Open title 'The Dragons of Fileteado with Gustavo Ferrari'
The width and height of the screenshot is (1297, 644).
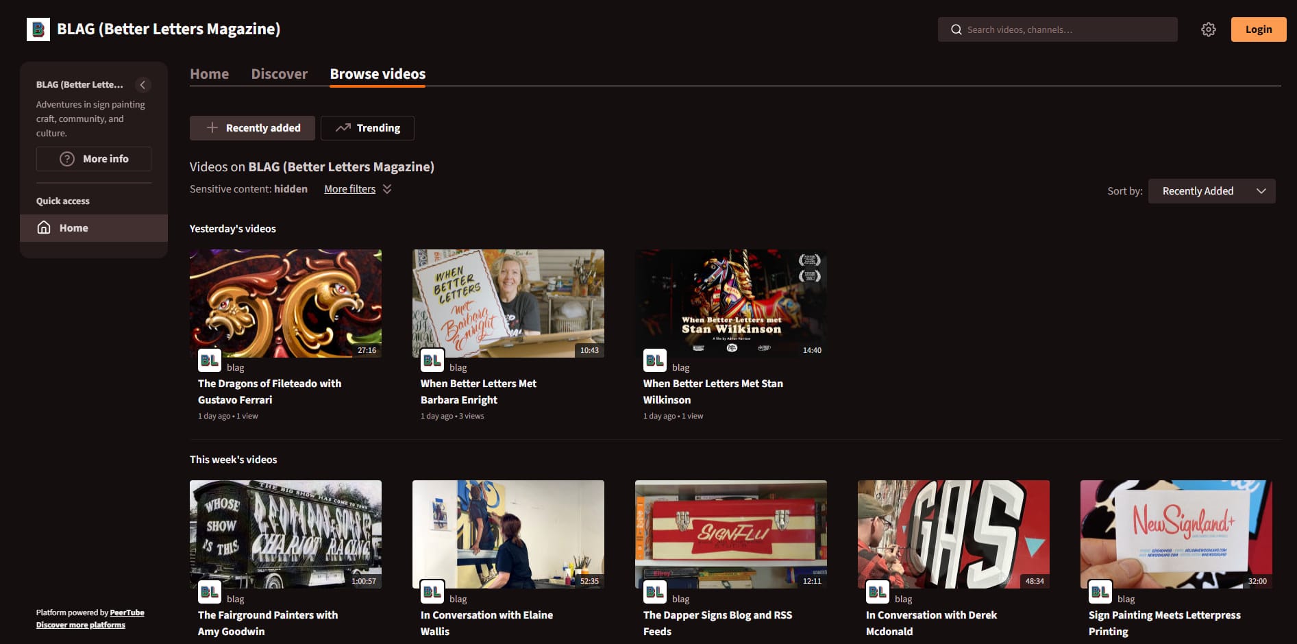pos(269,392)
